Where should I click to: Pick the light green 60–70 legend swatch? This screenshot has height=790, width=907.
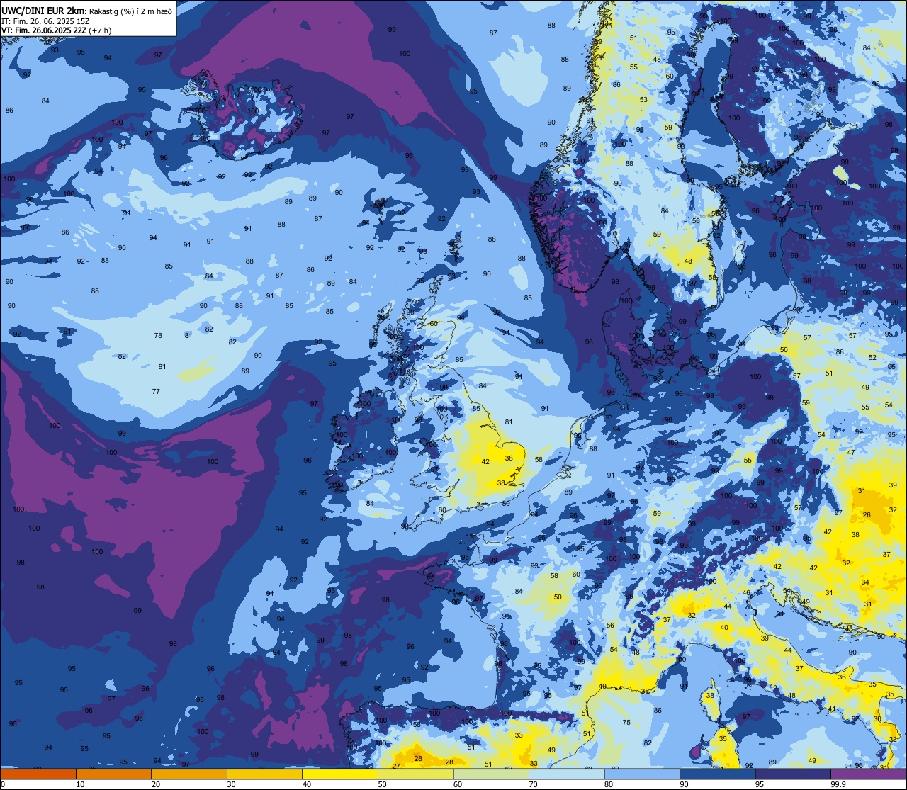tap(491, 774)
